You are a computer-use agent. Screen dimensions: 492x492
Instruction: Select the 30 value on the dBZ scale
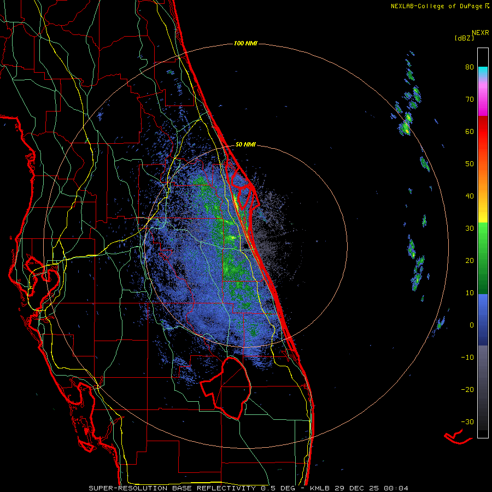pyautogui.click(x=470, y=229)
